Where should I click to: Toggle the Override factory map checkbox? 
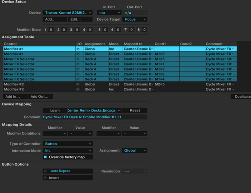(45, 157)
